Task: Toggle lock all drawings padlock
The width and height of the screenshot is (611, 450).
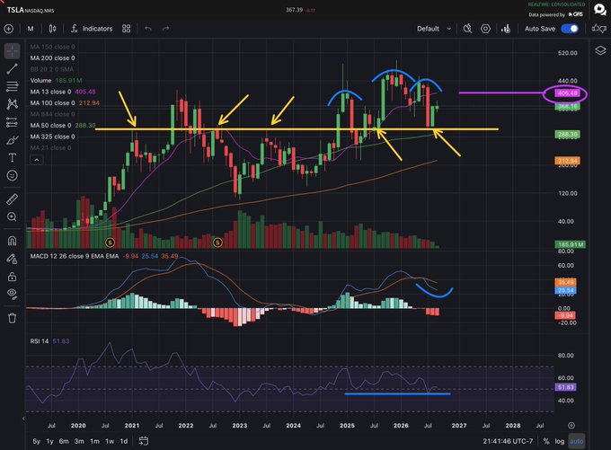Action: tap(12, 277)
